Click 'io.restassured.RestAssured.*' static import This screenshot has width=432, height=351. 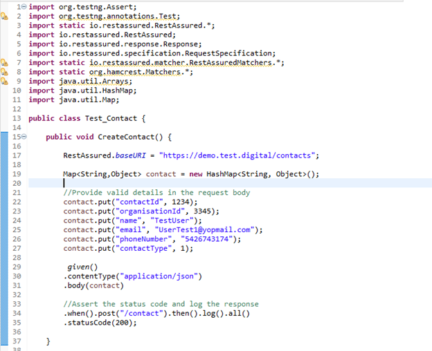coord(150,26)
